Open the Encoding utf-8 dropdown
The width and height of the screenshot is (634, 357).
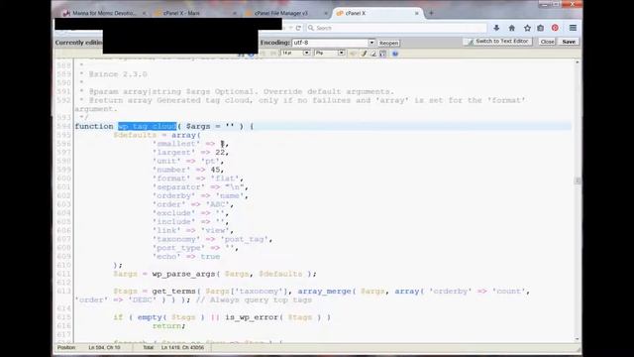click(x=334, y=43)
